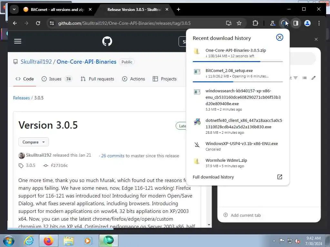Open Internet Explorer from taskbar
330x247 pixels.
29,241
